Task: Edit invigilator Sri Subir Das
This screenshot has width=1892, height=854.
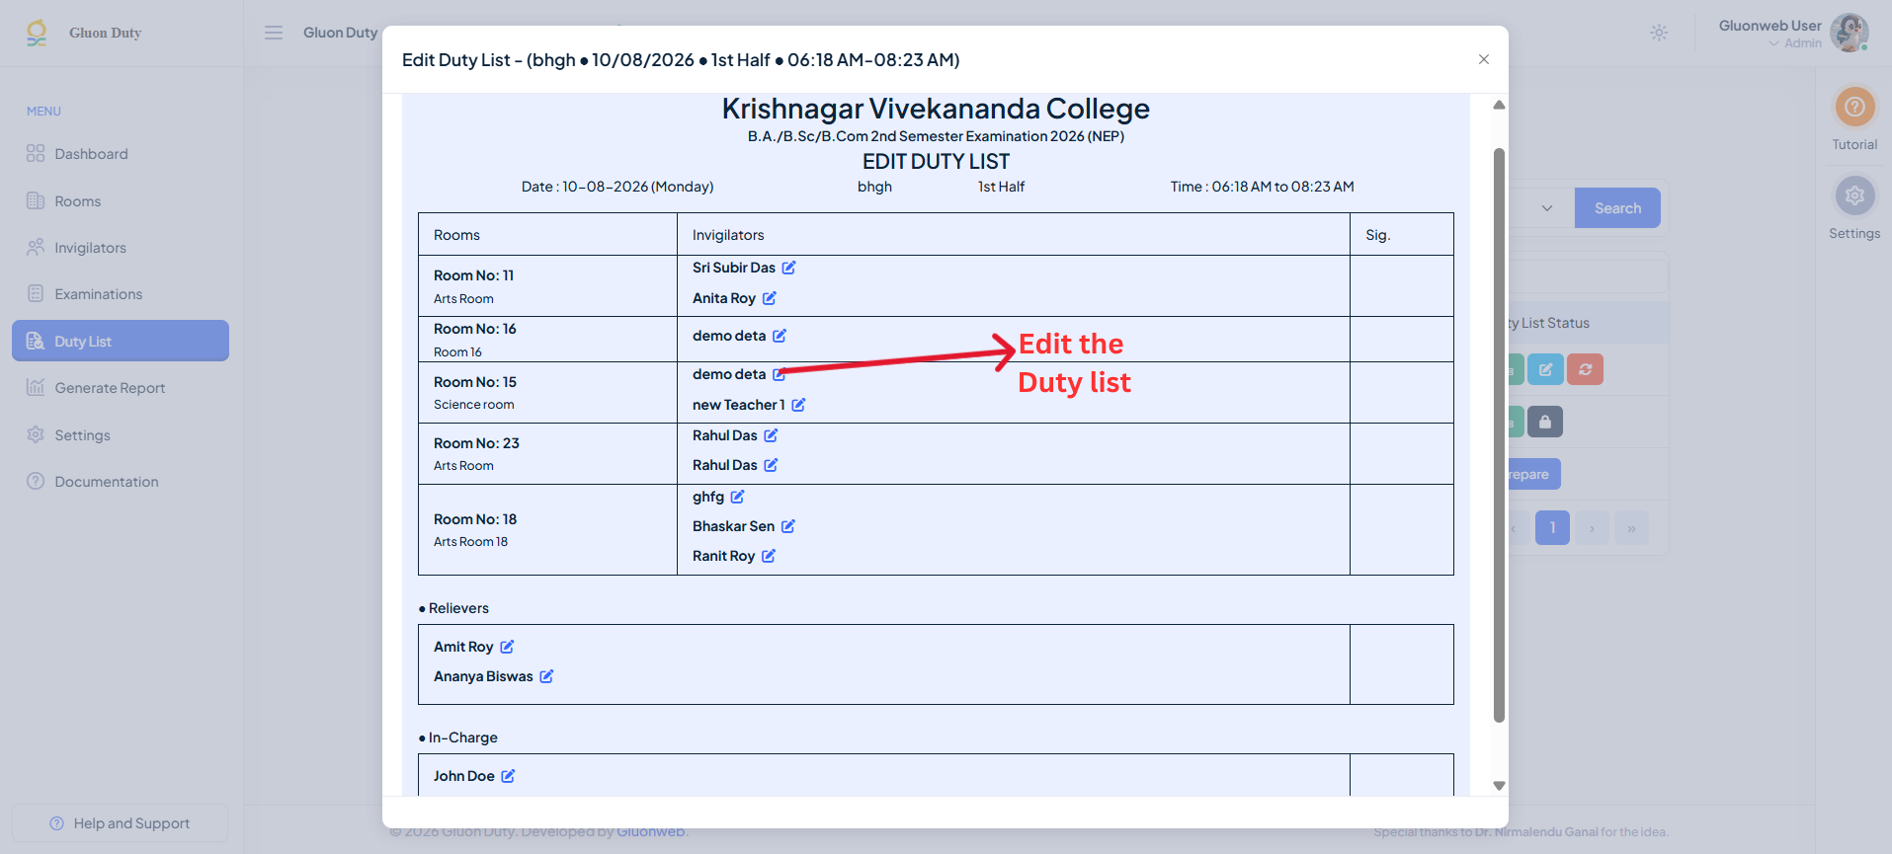Action: (788, 268)
